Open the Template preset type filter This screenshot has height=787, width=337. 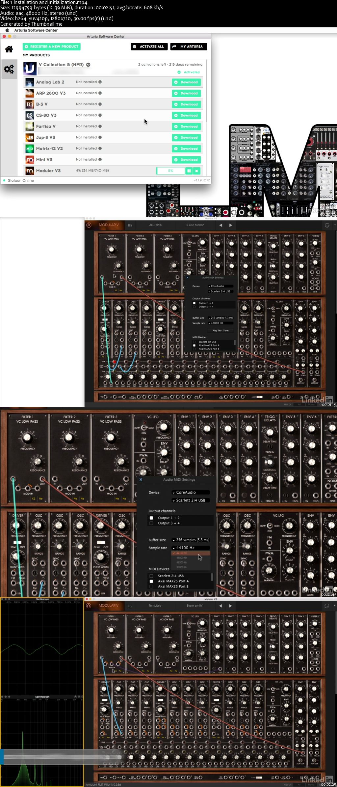click(x=155, y=606)
